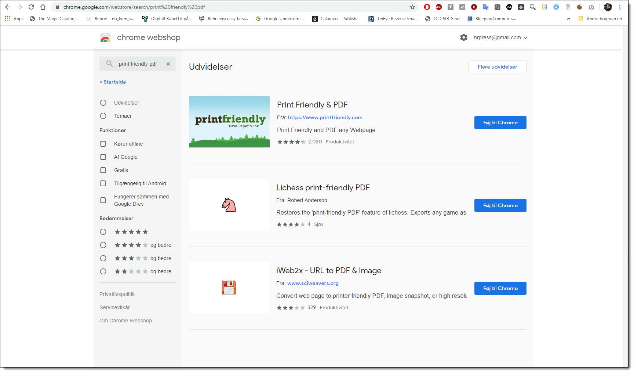The height and width of the screenshot is (373, 634).
Task: Add iWeb2x extension to Chrome
Action: [500, 288]
